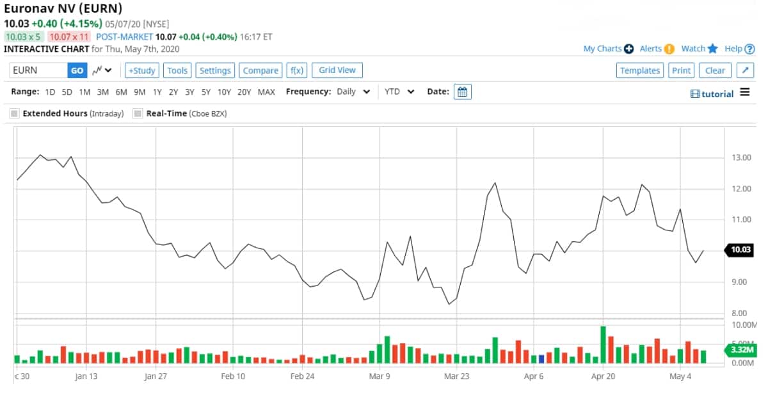Click the Compare button
Viewport: 768px width, 393px height.
260,70
